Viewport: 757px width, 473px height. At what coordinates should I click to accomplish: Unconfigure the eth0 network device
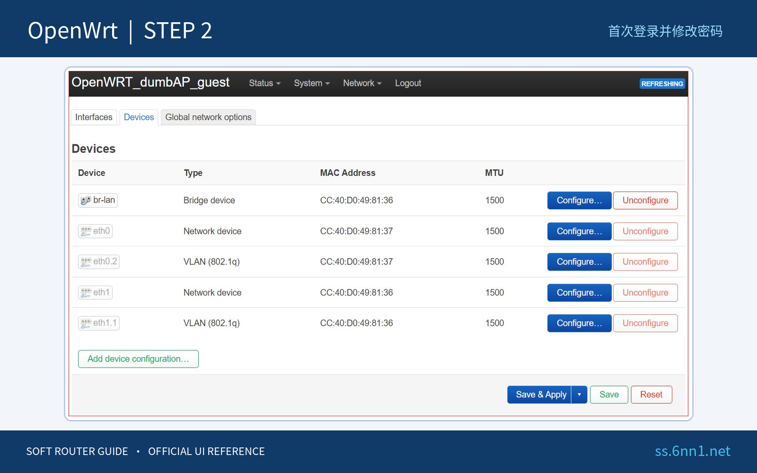[x=645, y=231]
